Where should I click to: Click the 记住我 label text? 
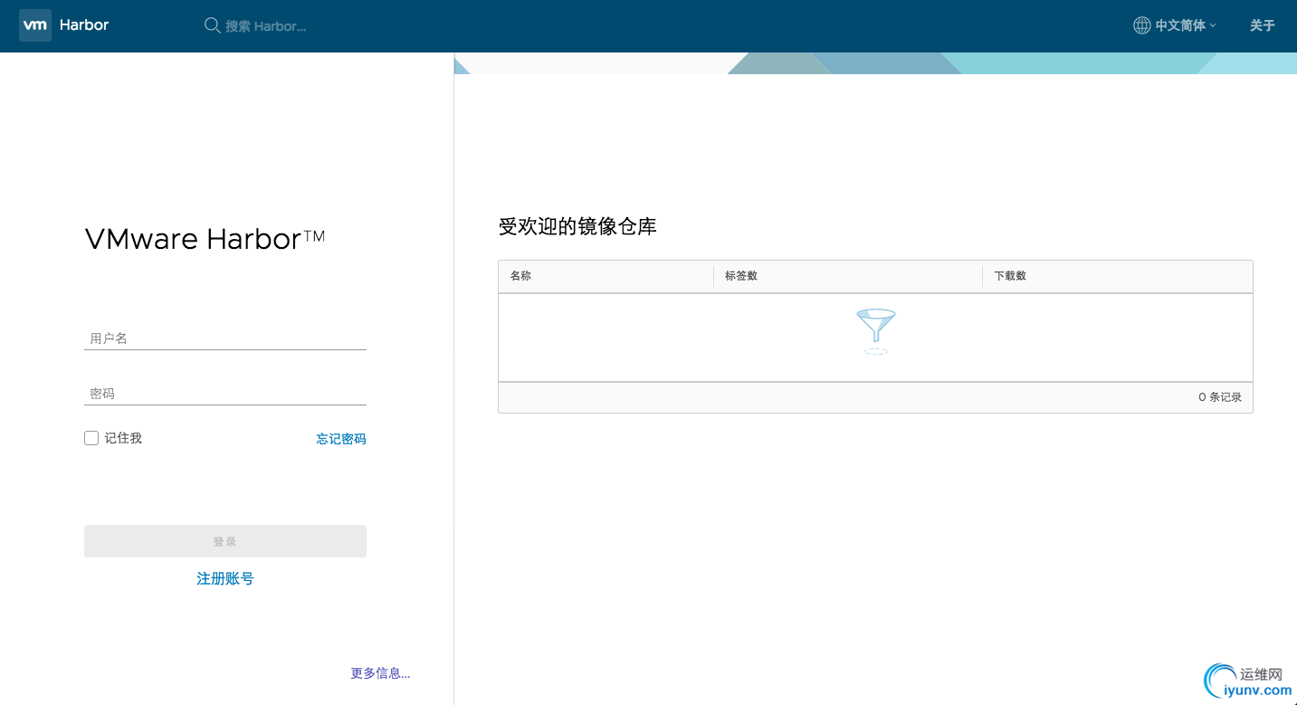click(x=123, y=438)
